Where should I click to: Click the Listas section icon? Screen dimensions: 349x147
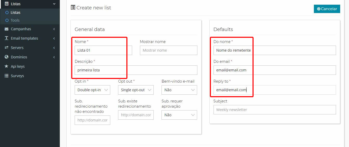(7, 4)
